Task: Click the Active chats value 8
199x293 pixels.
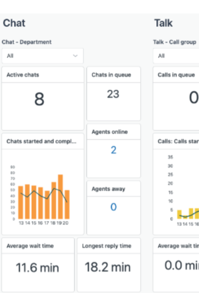Action: point(39,99)
